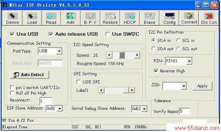Enable pin 1 switch UART/I2c
The image size is (221, 132).
pyautogui.click(x=12, y=88)
